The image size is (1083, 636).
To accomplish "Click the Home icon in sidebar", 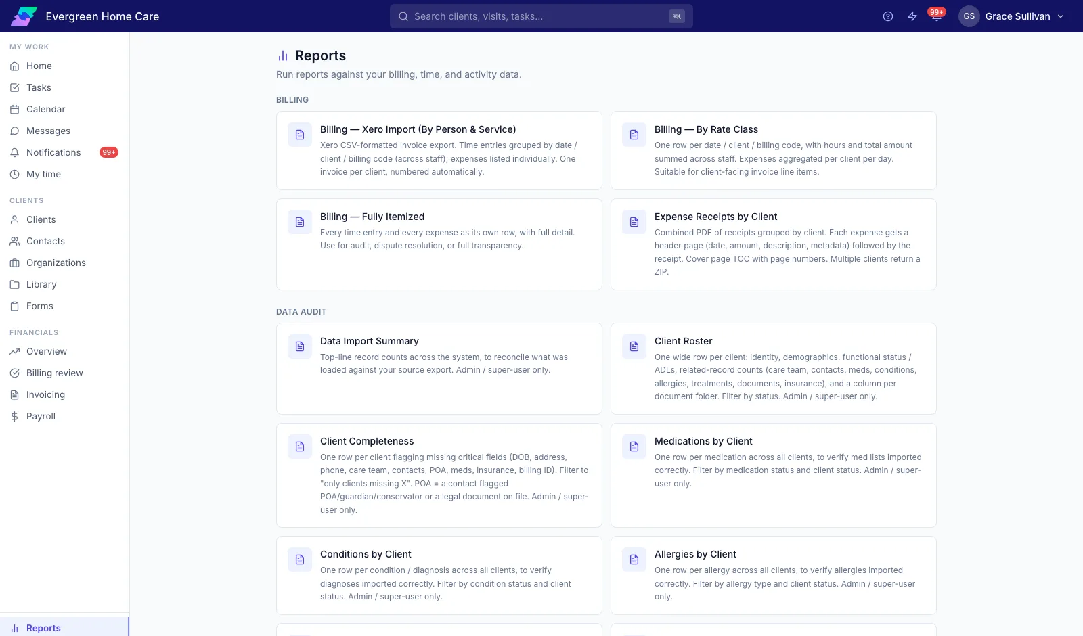I will click(14, 66).
